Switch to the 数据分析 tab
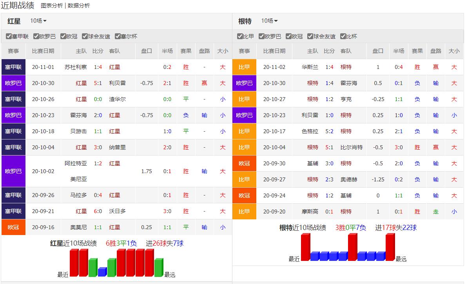Image resolution: width=466 pixels, height=284 pixels. pyautogui.click(x=79, y=5)
